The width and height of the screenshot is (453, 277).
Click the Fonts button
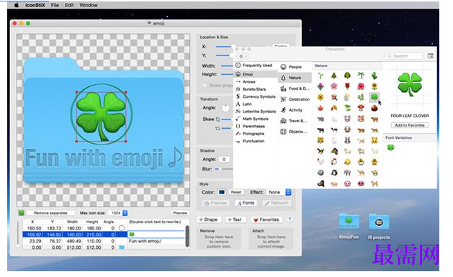point(246,203)
